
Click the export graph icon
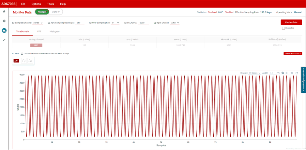click(297, 73)
